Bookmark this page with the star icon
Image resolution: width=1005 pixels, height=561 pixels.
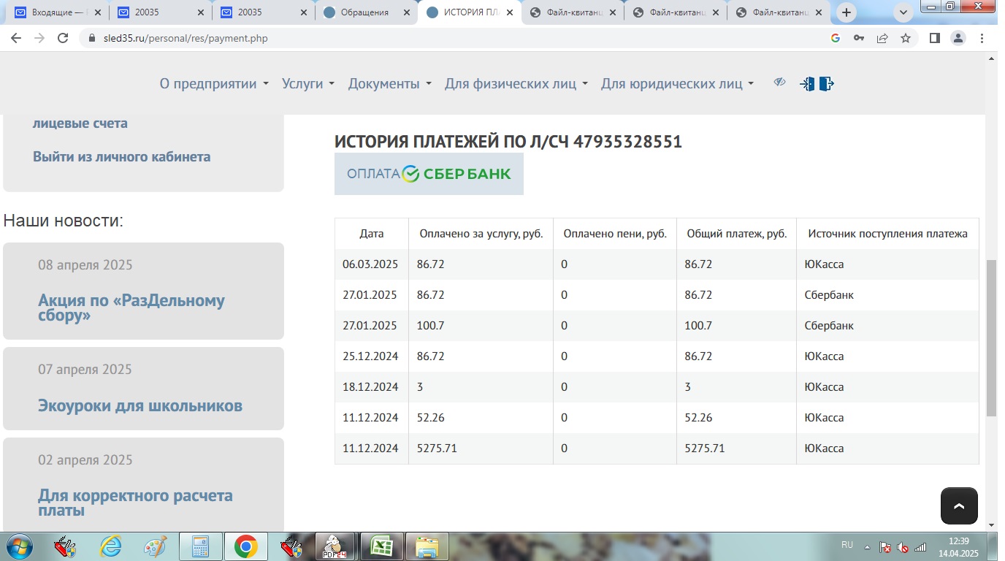(x=906, y=38)
